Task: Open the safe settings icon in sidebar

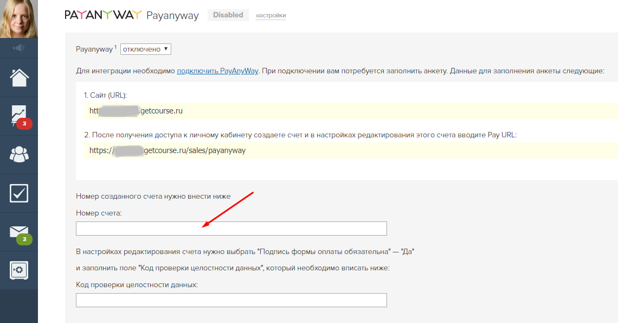Action: pos(19,270)
